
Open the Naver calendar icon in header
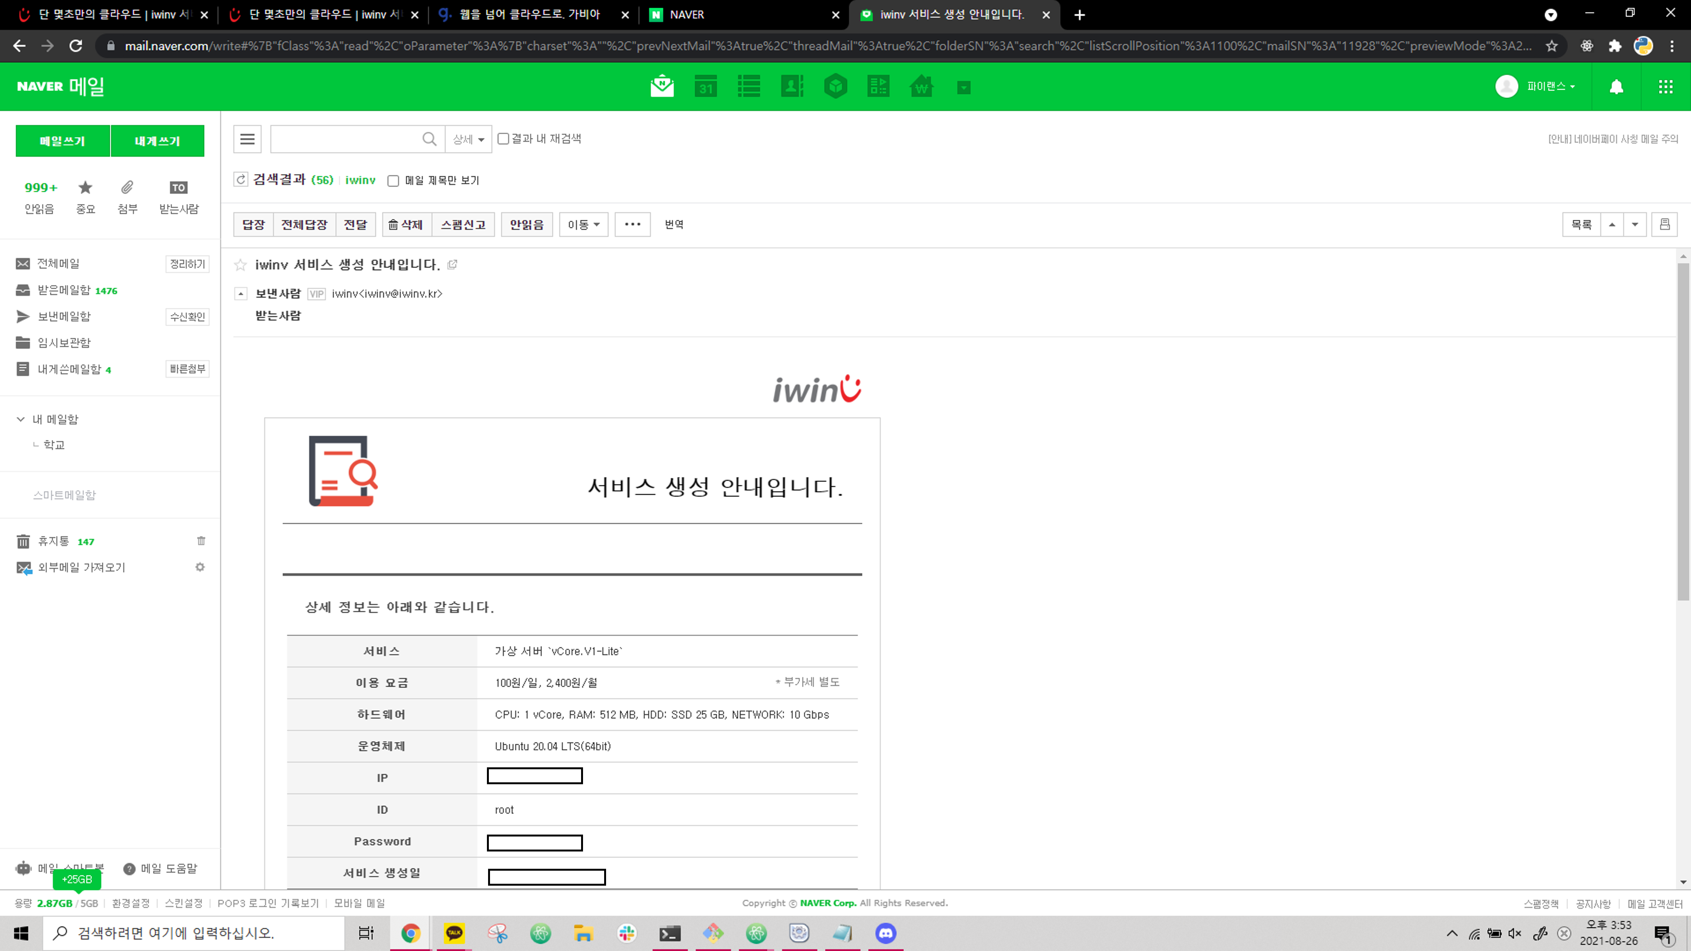point(705,86)
